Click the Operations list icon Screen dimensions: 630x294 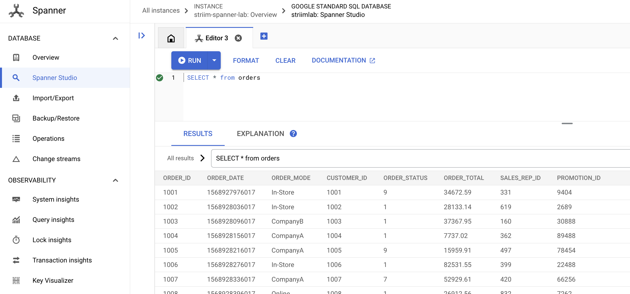pyautogui.click(x=16, y=139)
